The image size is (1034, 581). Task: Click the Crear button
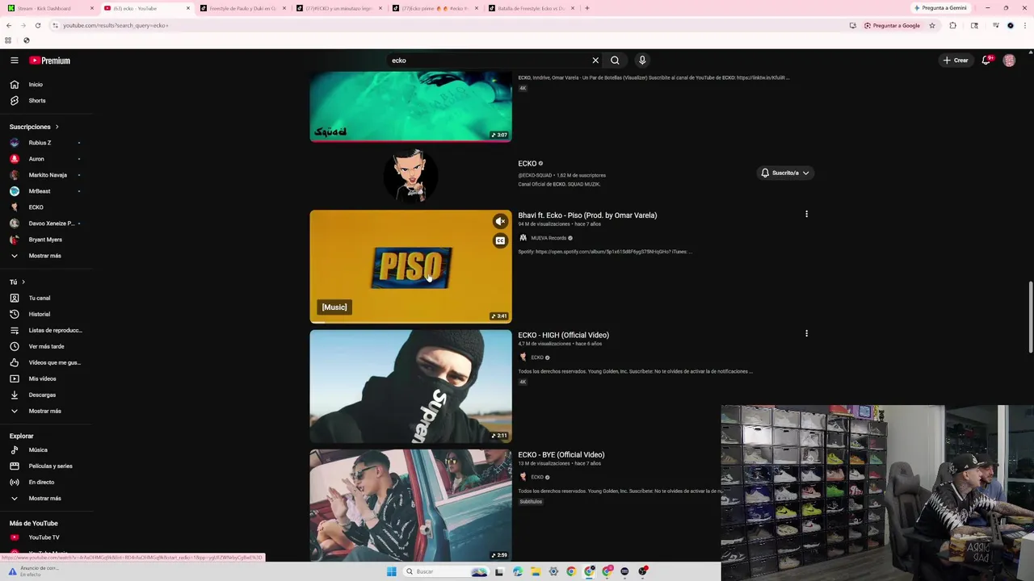coord(956,61)
